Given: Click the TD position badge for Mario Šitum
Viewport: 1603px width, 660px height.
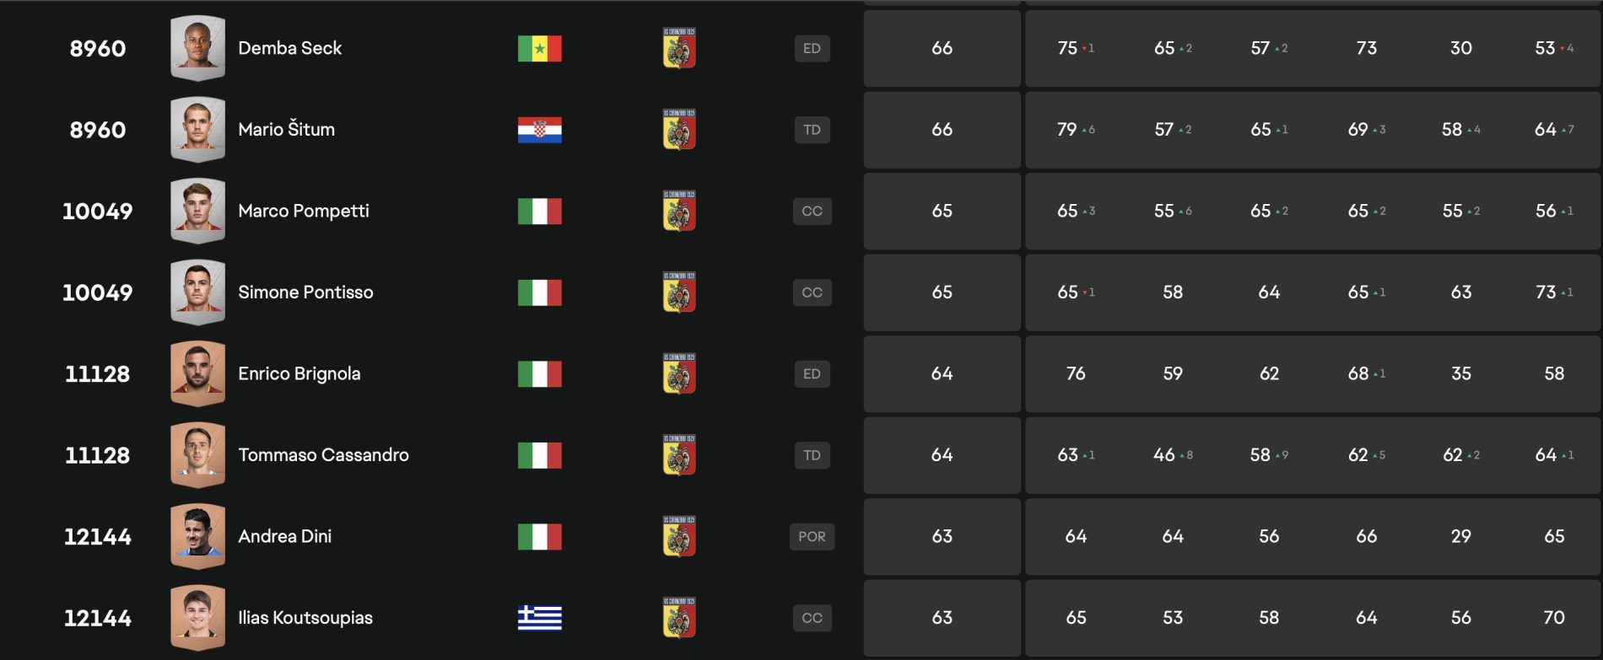Looking at the screenshot, I should point(812,130).
